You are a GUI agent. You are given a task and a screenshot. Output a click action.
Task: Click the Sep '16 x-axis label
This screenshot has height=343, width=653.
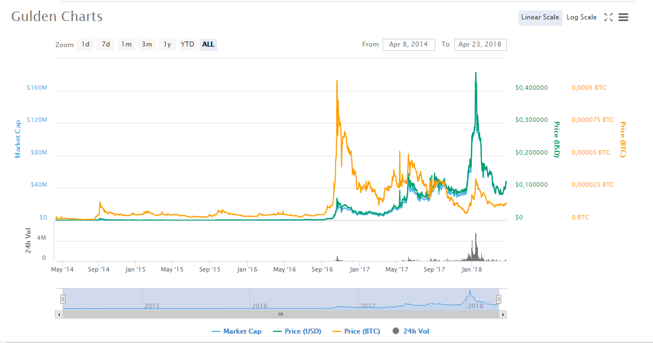(x=322, y=270)
